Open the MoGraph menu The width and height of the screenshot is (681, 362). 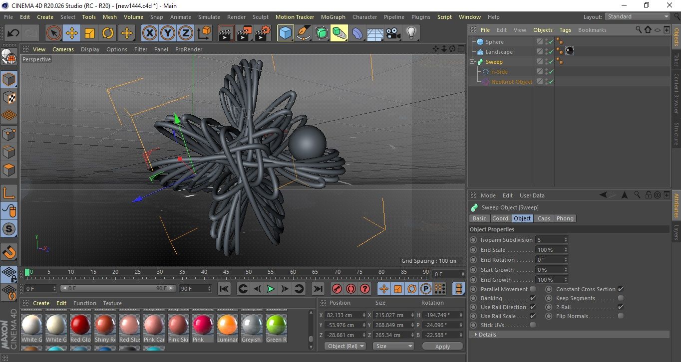333,17
